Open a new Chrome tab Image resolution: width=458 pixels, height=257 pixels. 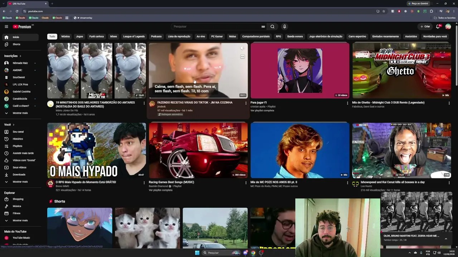tap(52, 4)
